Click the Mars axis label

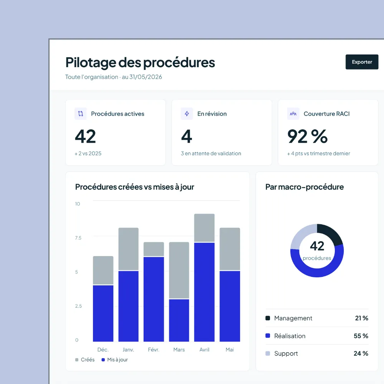pyautogui.click(x=179, y=349)
